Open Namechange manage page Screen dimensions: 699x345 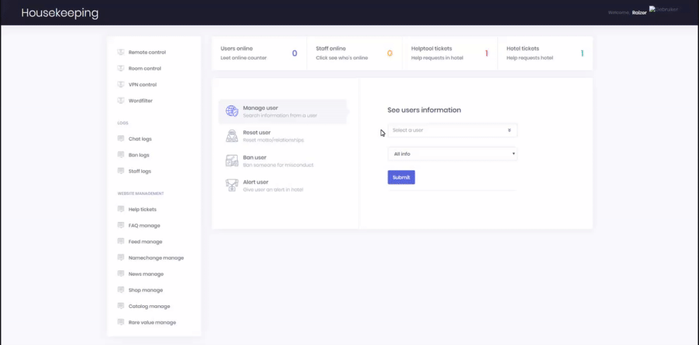coord(156,258)
